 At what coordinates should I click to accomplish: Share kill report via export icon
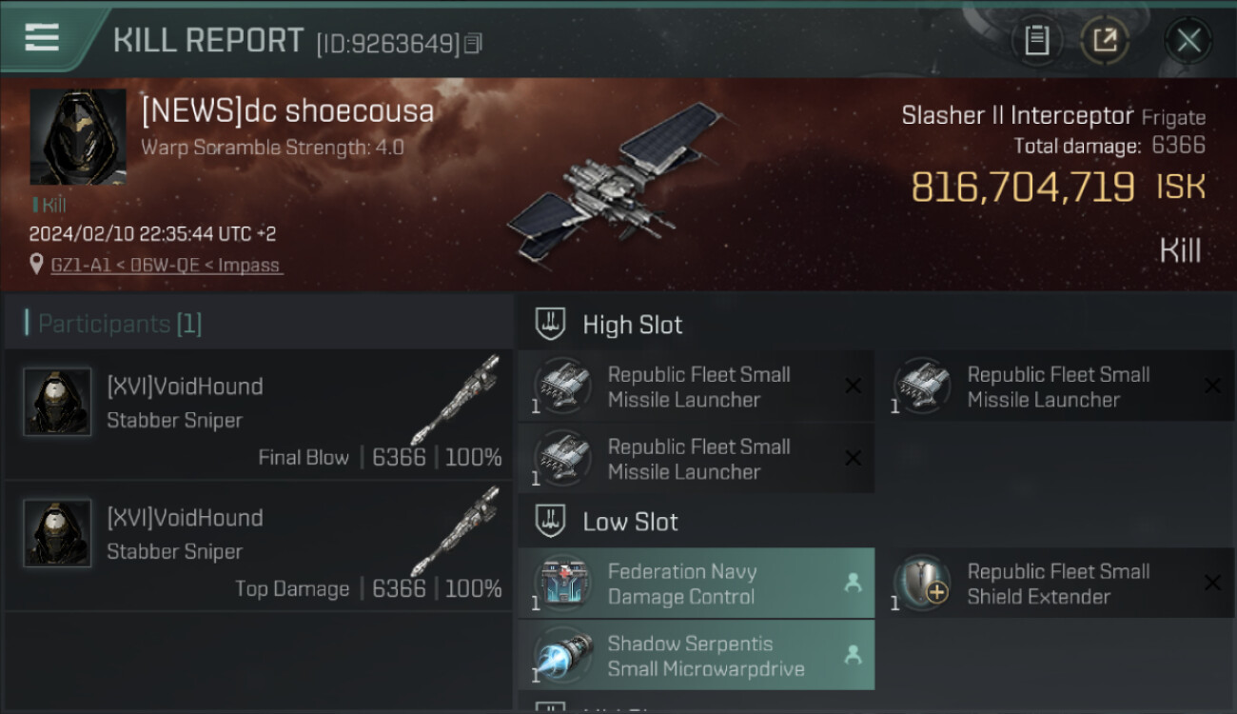(x=1105, y=40)
